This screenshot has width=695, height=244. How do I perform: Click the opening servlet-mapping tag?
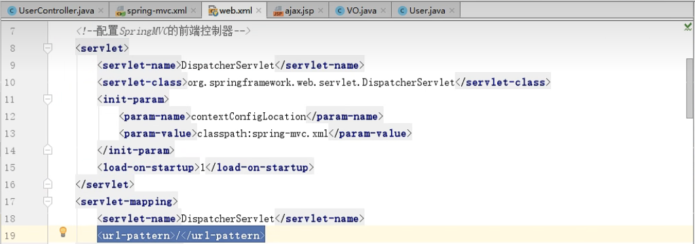pyautogui.click(x=127, y=202)
